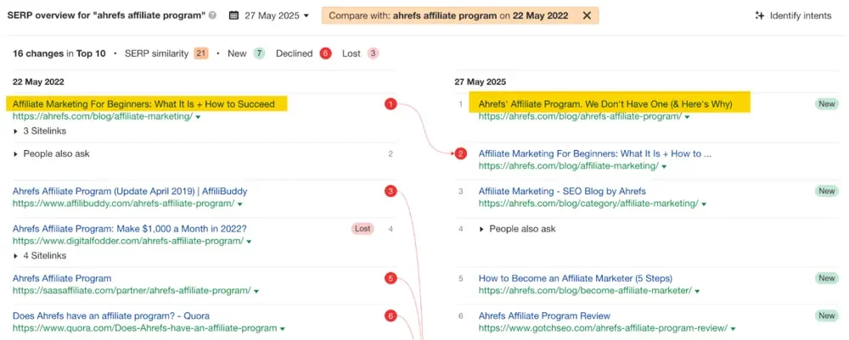The width and height of the screenshot is (849, 340).
Task: Open 2022 Affiliate Marketing For Beginners result
Action: click(143, 103)
